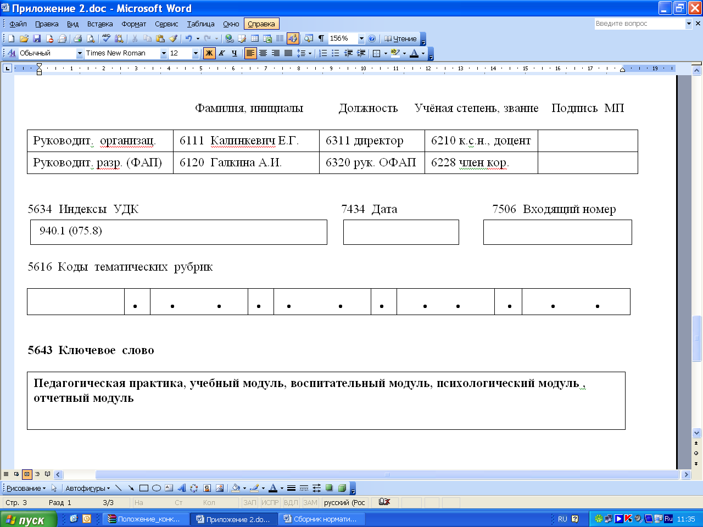Save the document with the floppy icon
Image resolution: width=703 pixels, height=527 pixels.
click(37, 38)
